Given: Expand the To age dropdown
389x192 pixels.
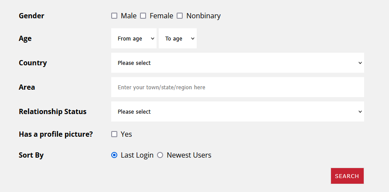Looking at the screenshot, I should click(177, 38).
